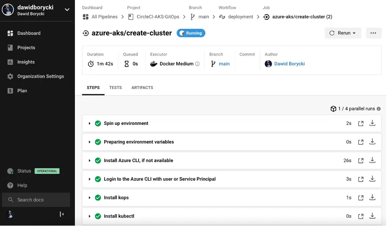This screenshot has width=387, height=226.
Task: Open Install Azure CLI output in new tab
Action: pyautogui.click(x=361, y=161)
